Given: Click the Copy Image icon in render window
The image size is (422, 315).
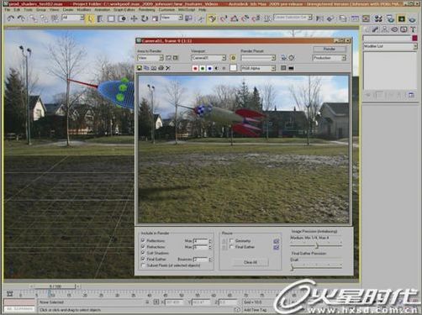Looking at the screenshot, I should pos(146,68).
